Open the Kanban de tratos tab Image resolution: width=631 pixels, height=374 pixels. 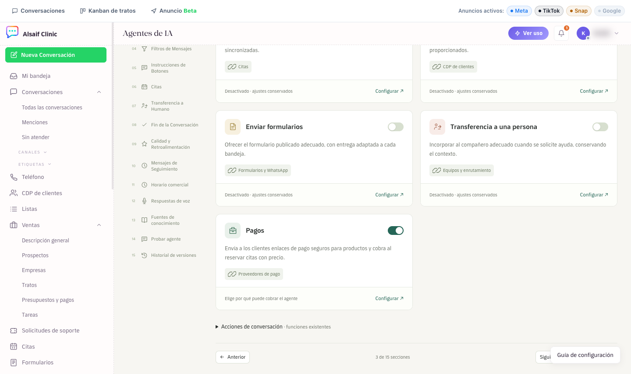tap(108, 11)
